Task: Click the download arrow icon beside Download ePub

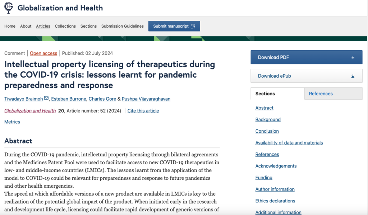Action: pos(353,76)
